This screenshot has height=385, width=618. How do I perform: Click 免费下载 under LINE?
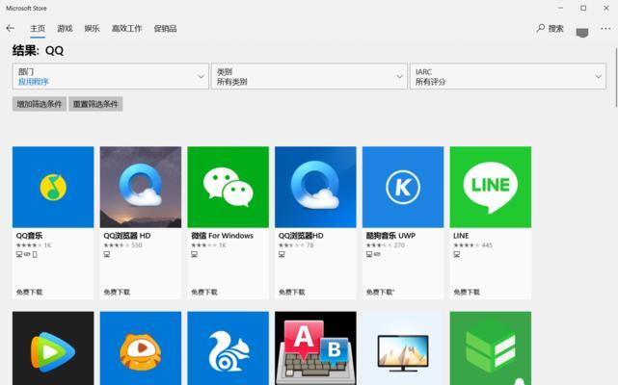coord(467,292)
